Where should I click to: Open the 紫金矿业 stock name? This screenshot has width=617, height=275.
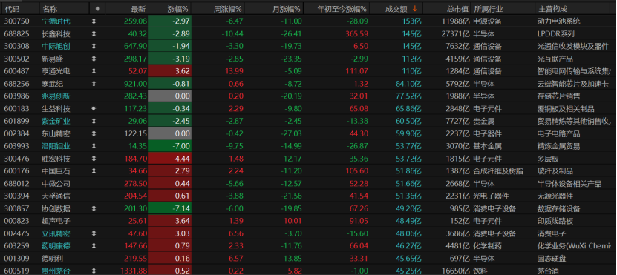(x=56, y=122)
